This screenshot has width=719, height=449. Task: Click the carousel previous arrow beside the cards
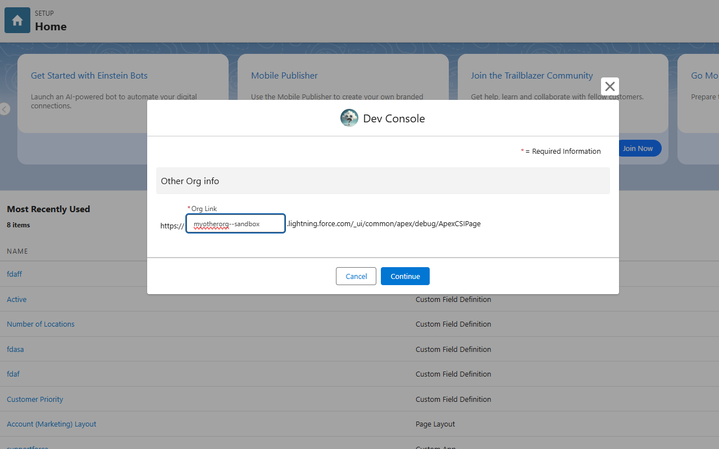4,109
